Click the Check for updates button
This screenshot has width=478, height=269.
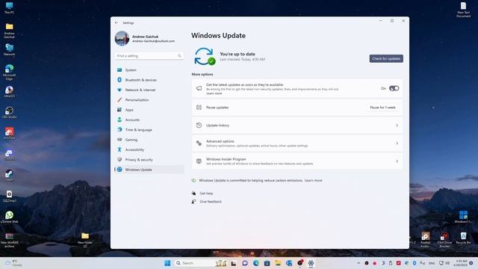[386, 58]
